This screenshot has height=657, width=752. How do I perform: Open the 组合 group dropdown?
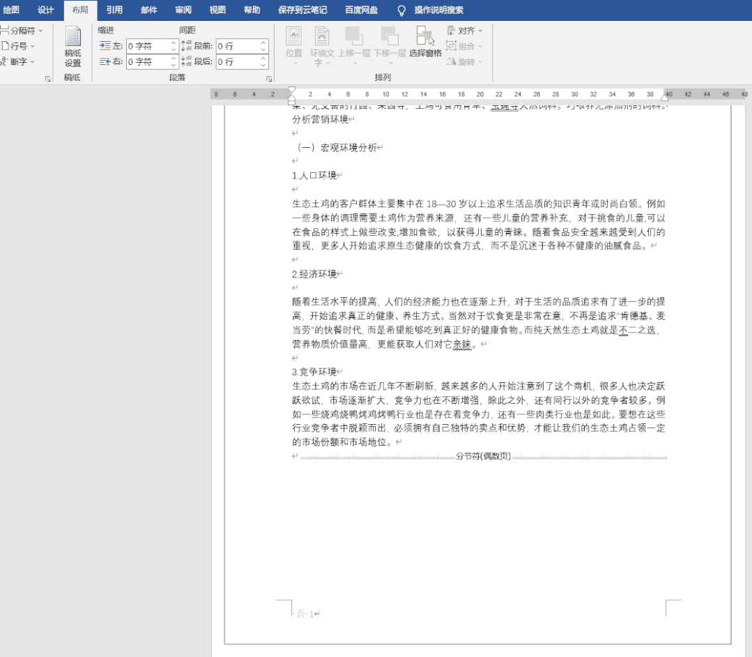click(x=464, y=46)
